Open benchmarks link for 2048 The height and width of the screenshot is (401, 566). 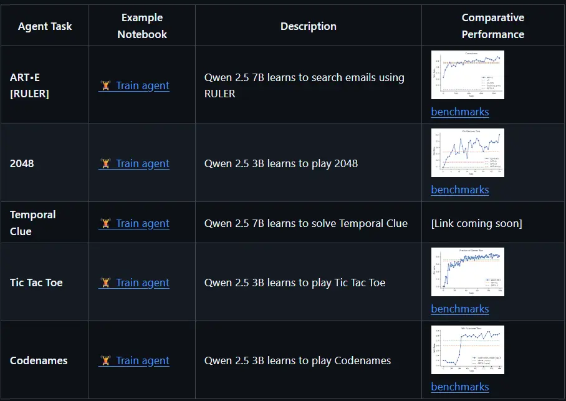click(x=459, y=190)
